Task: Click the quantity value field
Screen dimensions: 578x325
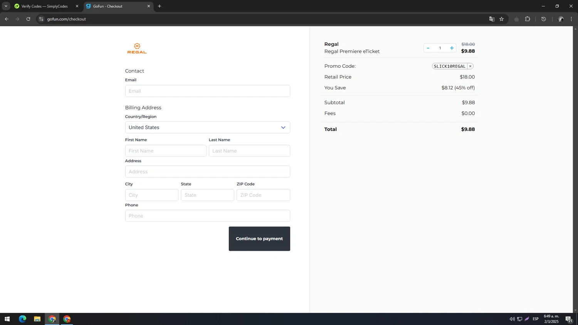Action: point(440,48)
